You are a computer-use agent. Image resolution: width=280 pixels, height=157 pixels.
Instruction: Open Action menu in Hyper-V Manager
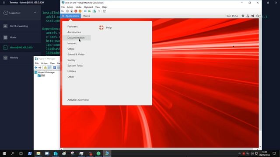tap(44, 63)
